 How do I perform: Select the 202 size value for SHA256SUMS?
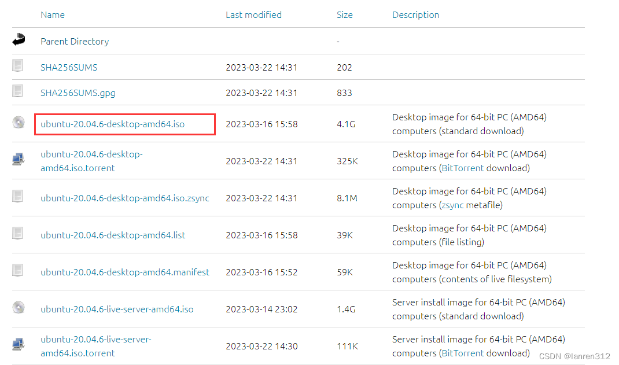click(344, 68)
